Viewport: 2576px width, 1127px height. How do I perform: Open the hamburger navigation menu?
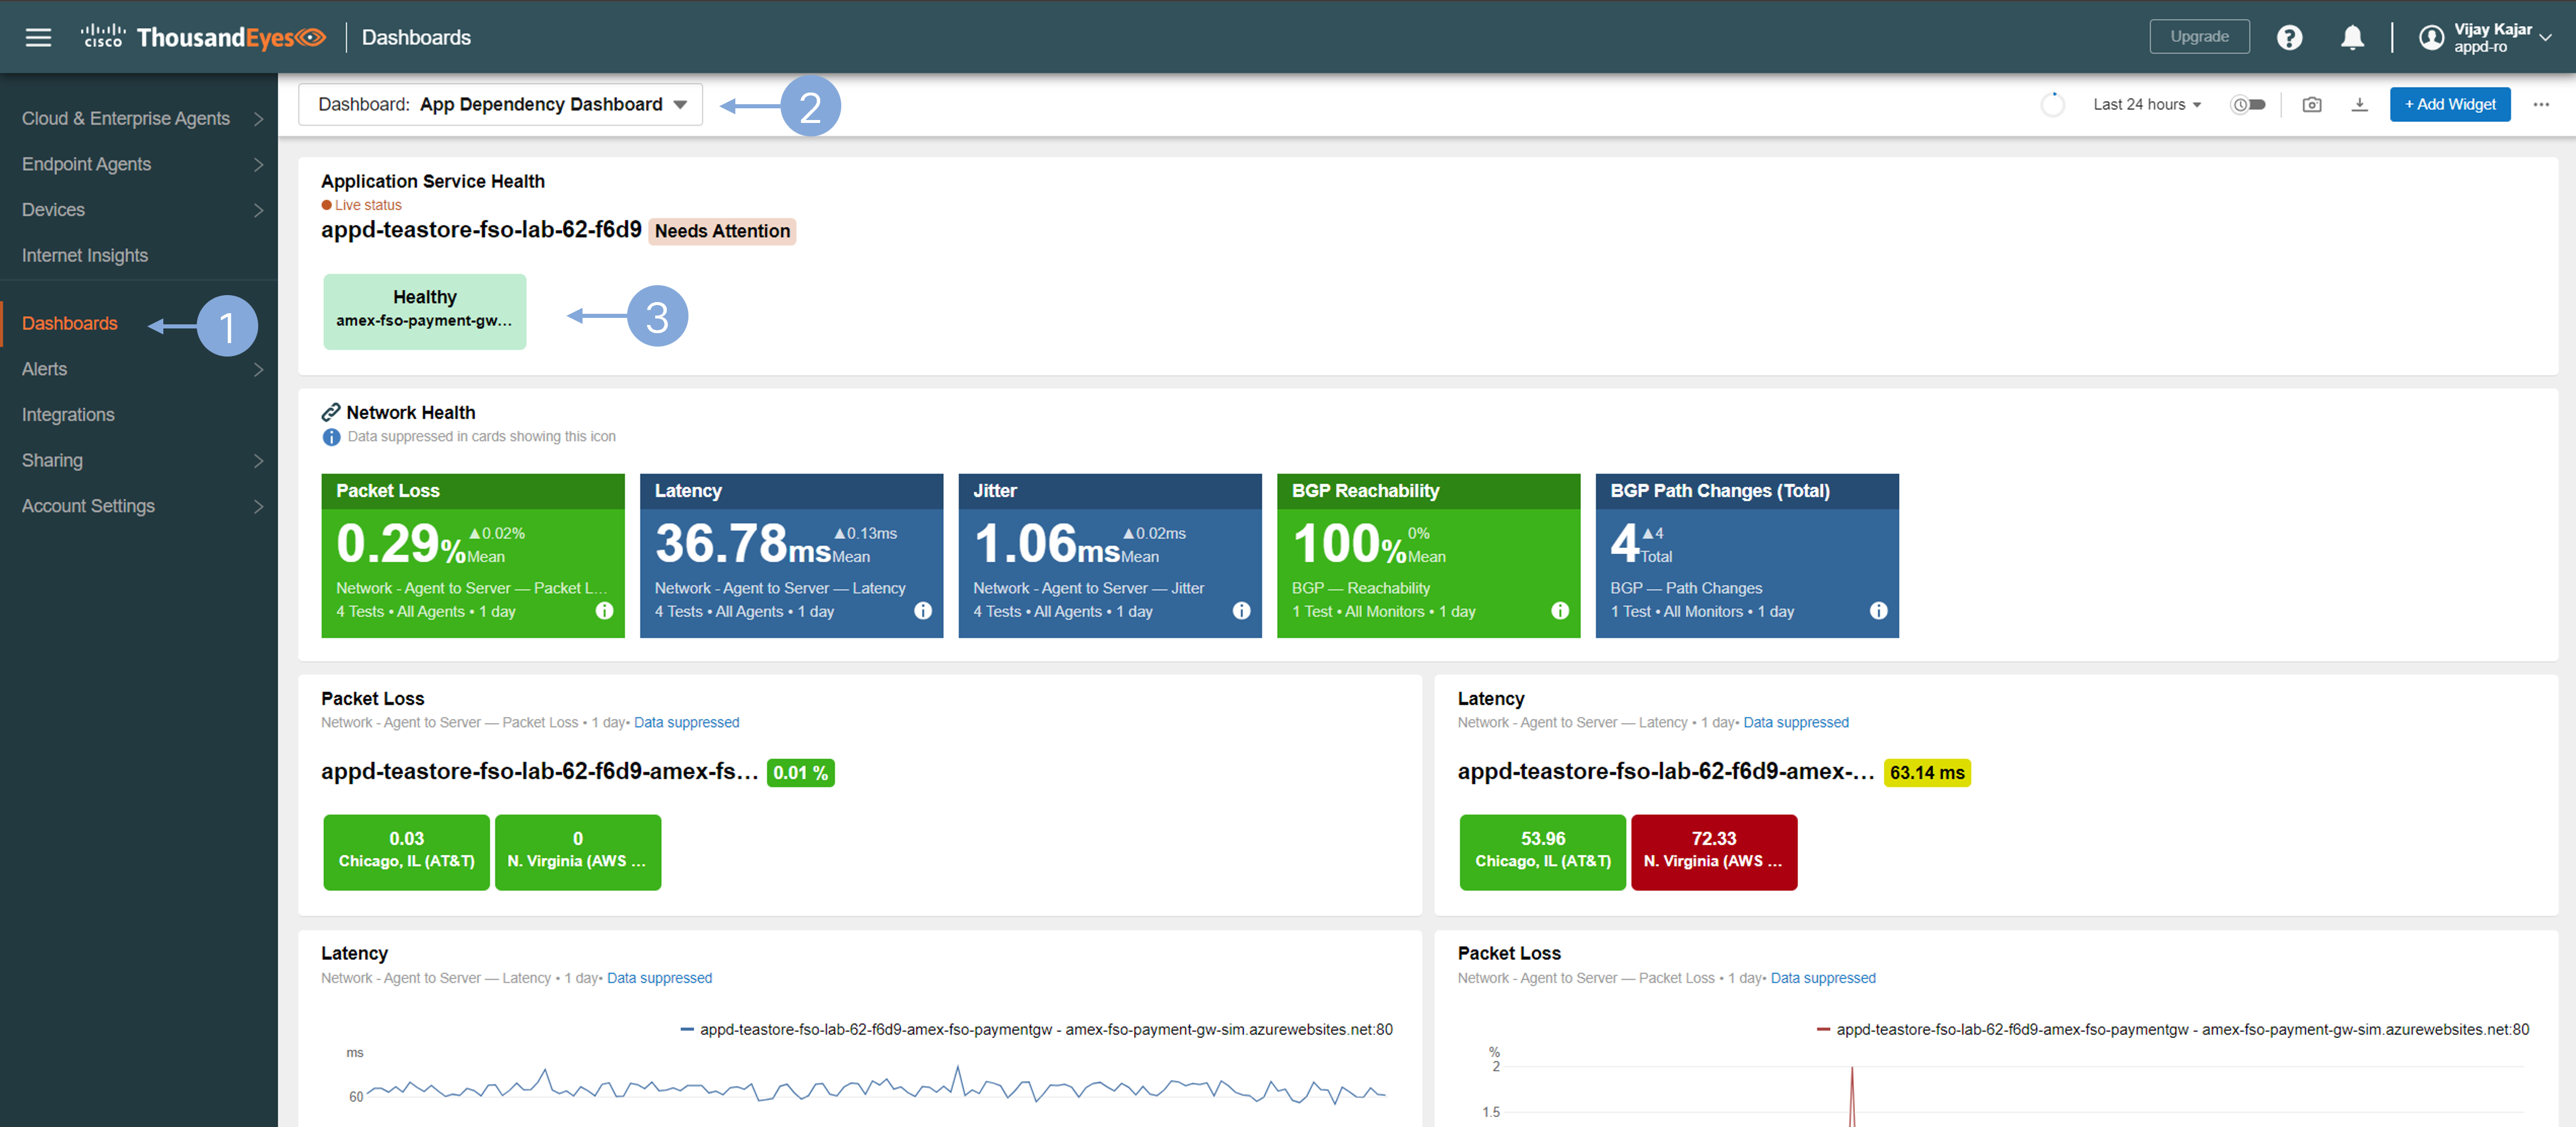tap(38, 37)
